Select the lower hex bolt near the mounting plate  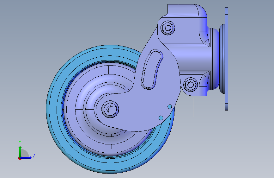click(x=191, y=85)
